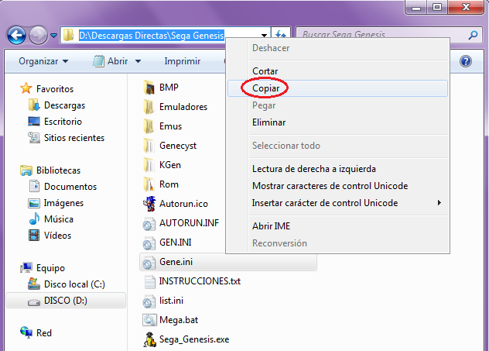The width and height of the screenshot is (489, 351).
Task: Open the Vídeos library
Action: (57, 236)
